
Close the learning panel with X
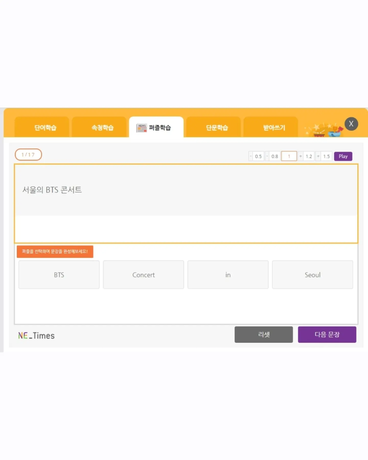point(351,124)
